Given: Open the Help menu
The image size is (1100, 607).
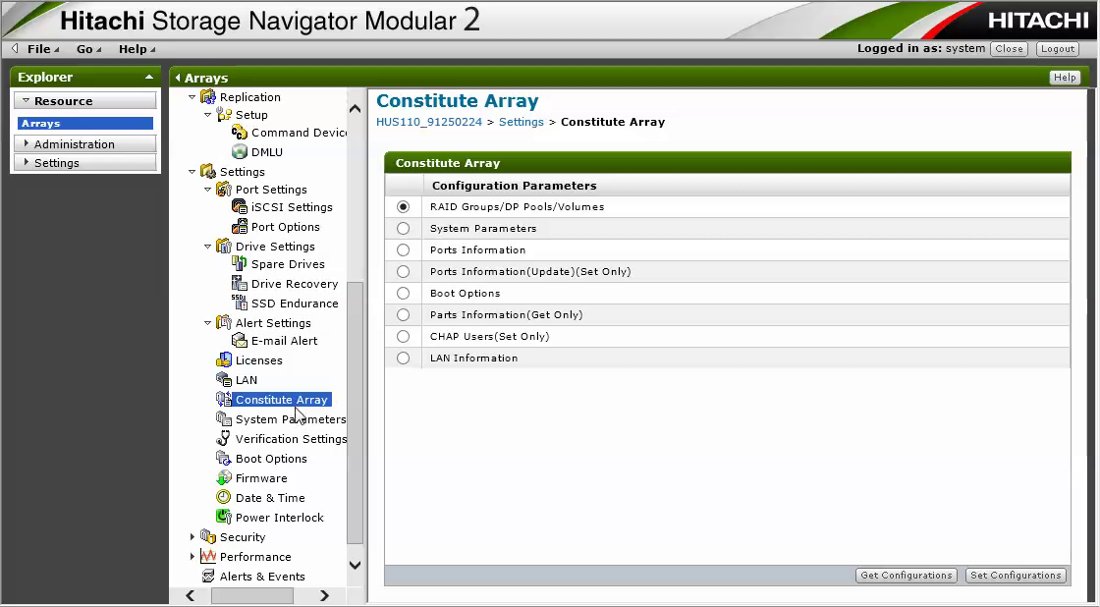Looking at the screenshot, I should pos(137,49).
